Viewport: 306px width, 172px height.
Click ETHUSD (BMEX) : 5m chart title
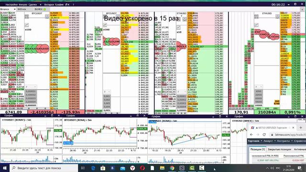[x=245, y=121]
